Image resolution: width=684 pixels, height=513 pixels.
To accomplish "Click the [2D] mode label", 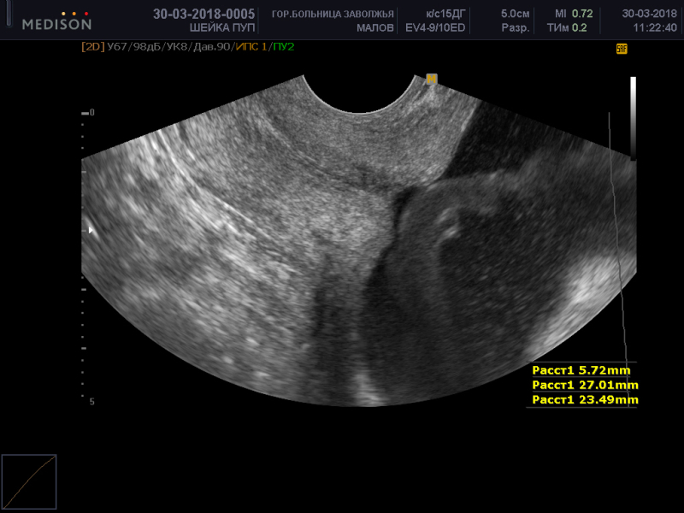I will 93,47.
